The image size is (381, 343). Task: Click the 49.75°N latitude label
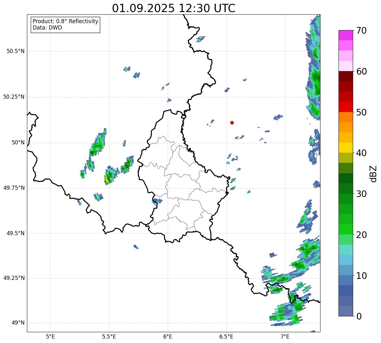point(14,188)
